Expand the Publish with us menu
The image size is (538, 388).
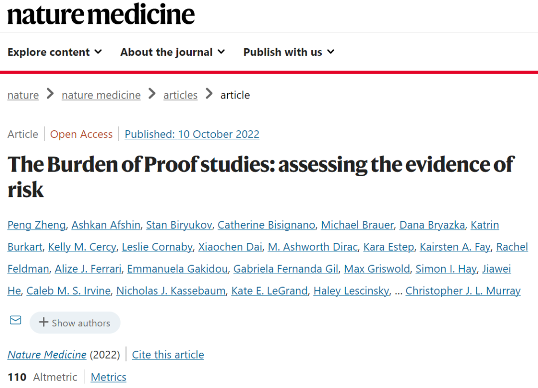288,52
